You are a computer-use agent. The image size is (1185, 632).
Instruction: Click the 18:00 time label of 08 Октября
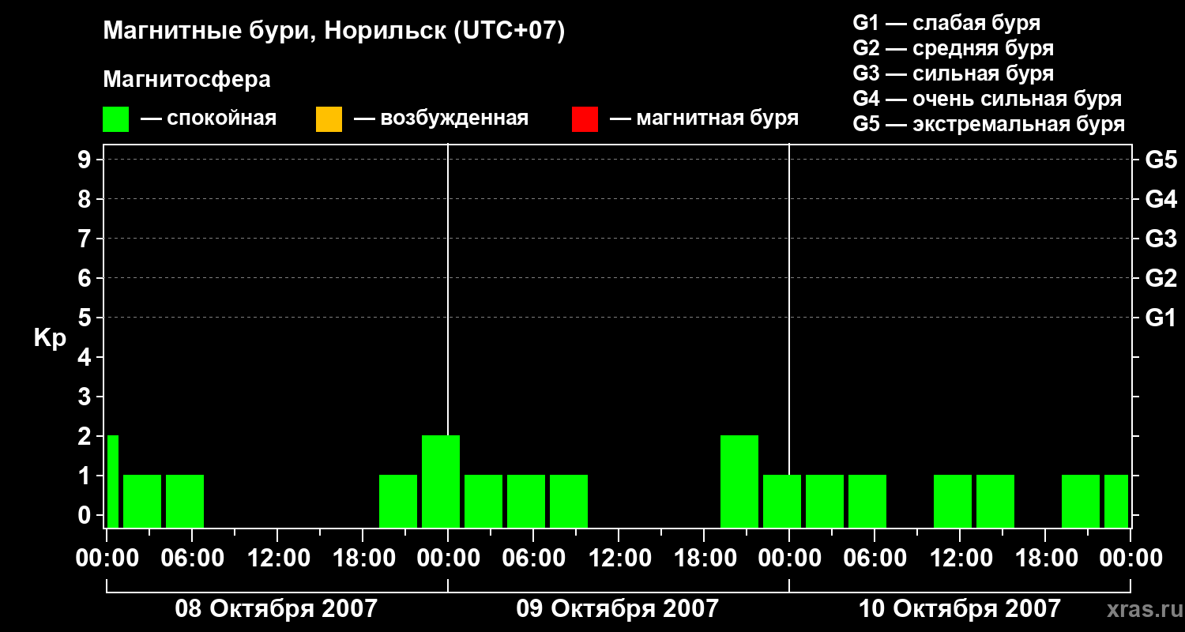click(x=363, y=558)
